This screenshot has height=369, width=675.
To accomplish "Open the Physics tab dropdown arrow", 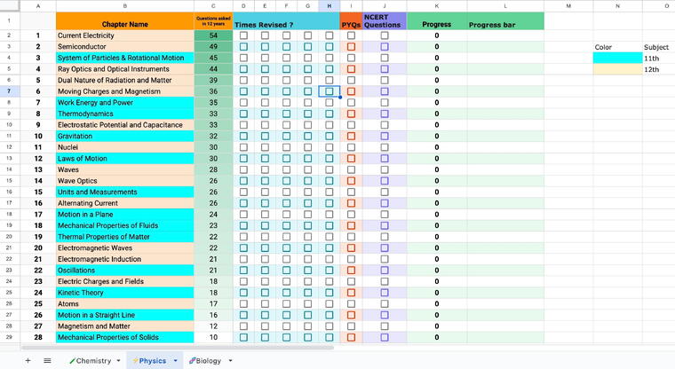I will [x=176, y=361].
